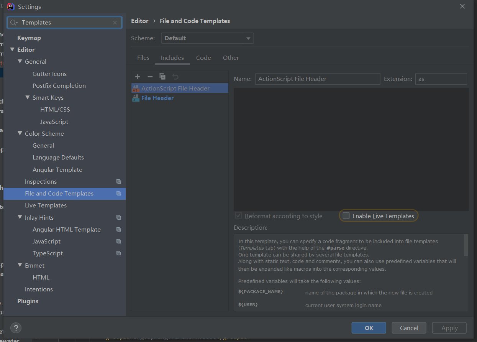Screen dimensions: 477x342
Task: Click the add template plus icon
Action: click(x=138, y=77)
